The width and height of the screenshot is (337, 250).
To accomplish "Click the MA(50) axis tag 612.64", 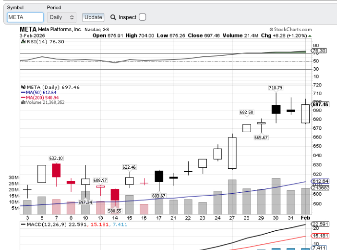I will 320,181.
